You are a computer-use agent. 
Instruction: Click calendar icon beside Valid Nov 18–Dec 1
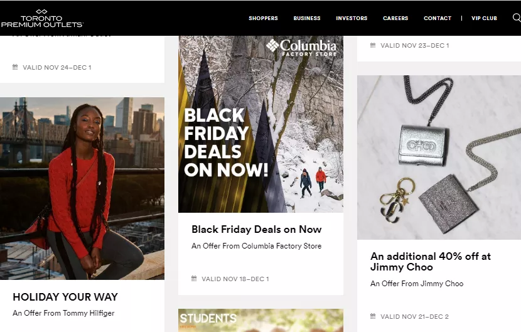pos(194,279)
